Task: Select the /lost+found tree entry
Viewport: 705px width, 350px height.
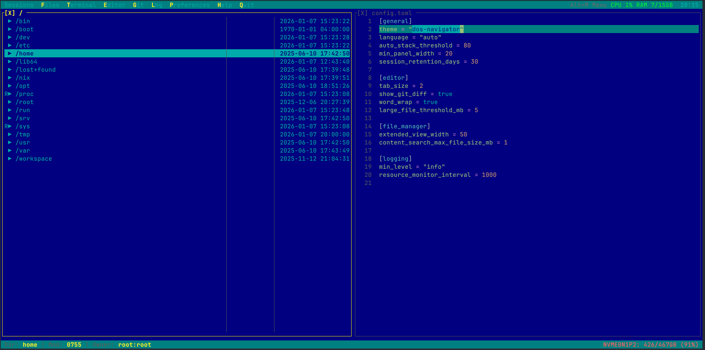Action: pos(35,69)
